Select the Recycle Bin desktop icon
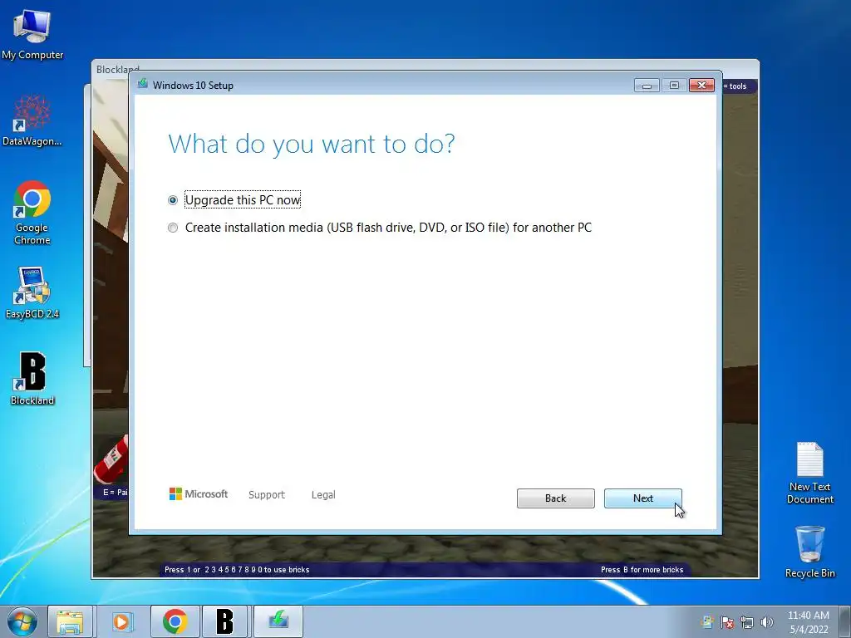This screenshot has width=851, height=638. click(809, 552)
